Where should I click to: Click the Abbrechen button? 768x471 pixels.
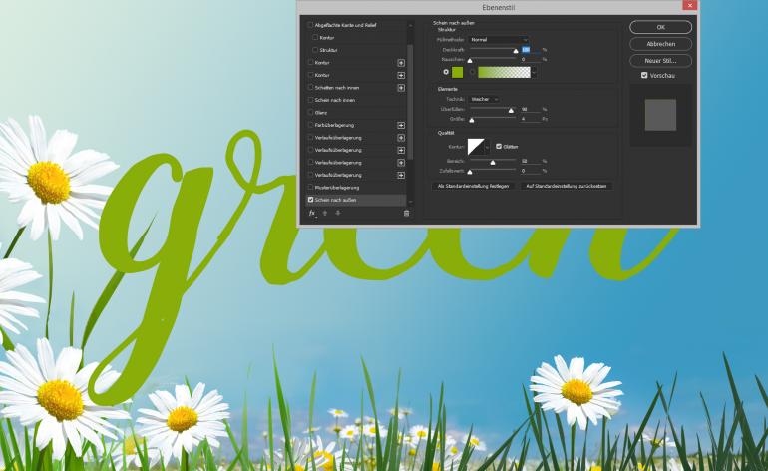coord(660,44)
